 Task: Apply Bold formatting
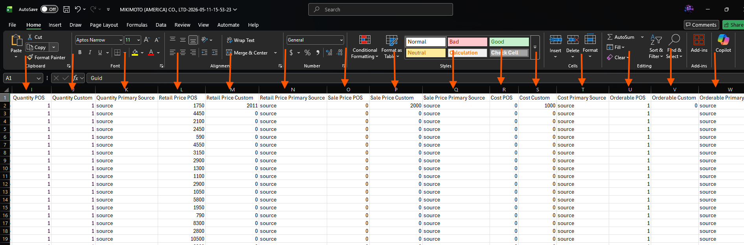point(80,52)
